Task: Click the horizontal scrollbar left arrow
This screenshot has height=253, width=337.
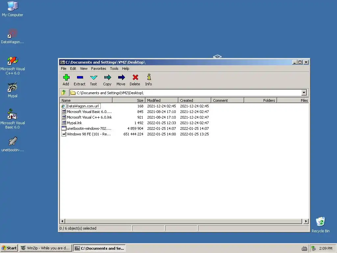Action: point(62,221)
